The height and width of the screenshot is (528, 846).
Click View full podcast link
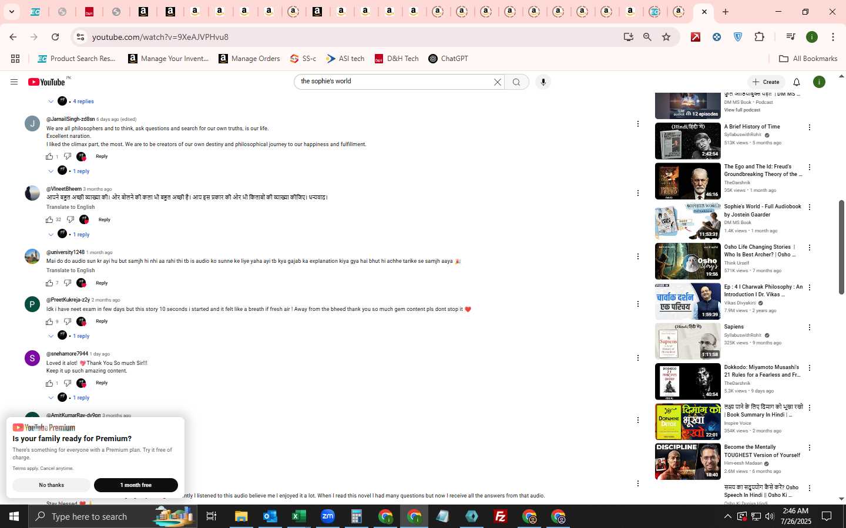coord(742,110)
